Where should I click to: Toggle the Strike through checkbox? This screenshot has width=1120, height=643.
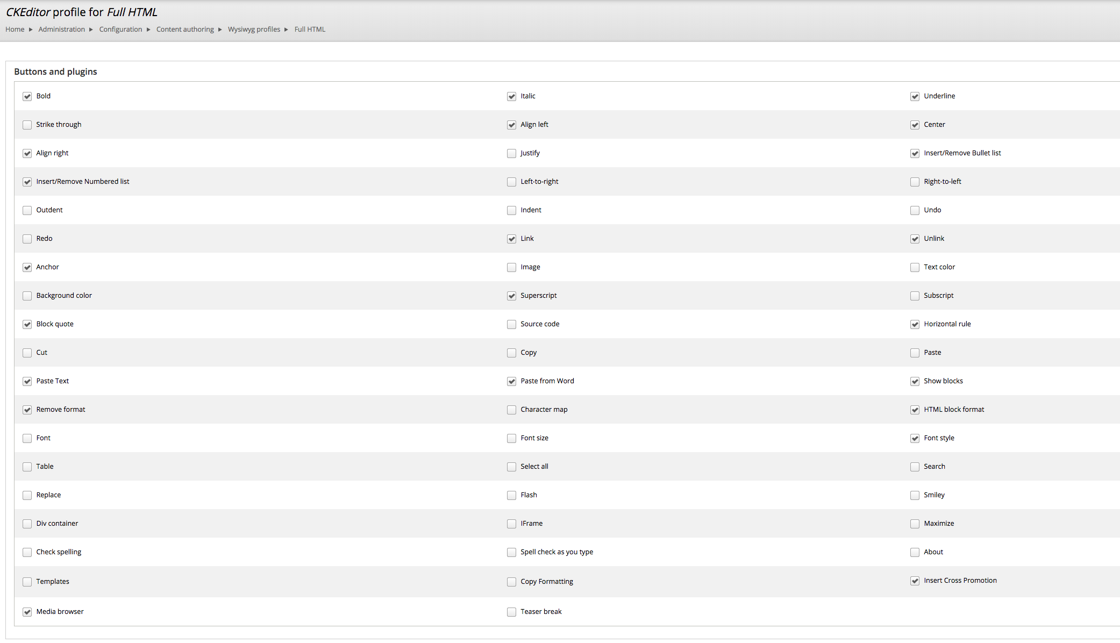28,125
